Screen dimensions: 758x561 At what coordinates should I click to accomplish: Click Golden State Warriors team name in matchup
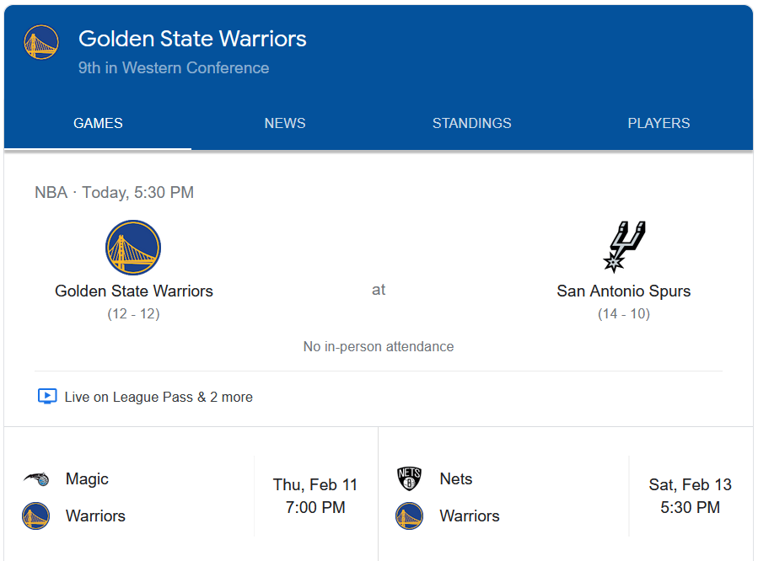(x=134, y=291)
